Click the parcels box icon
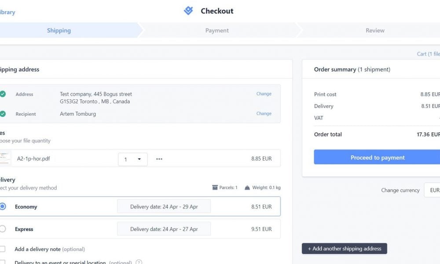The width and height of the screenshot is (440, 264). pos(215,187)
